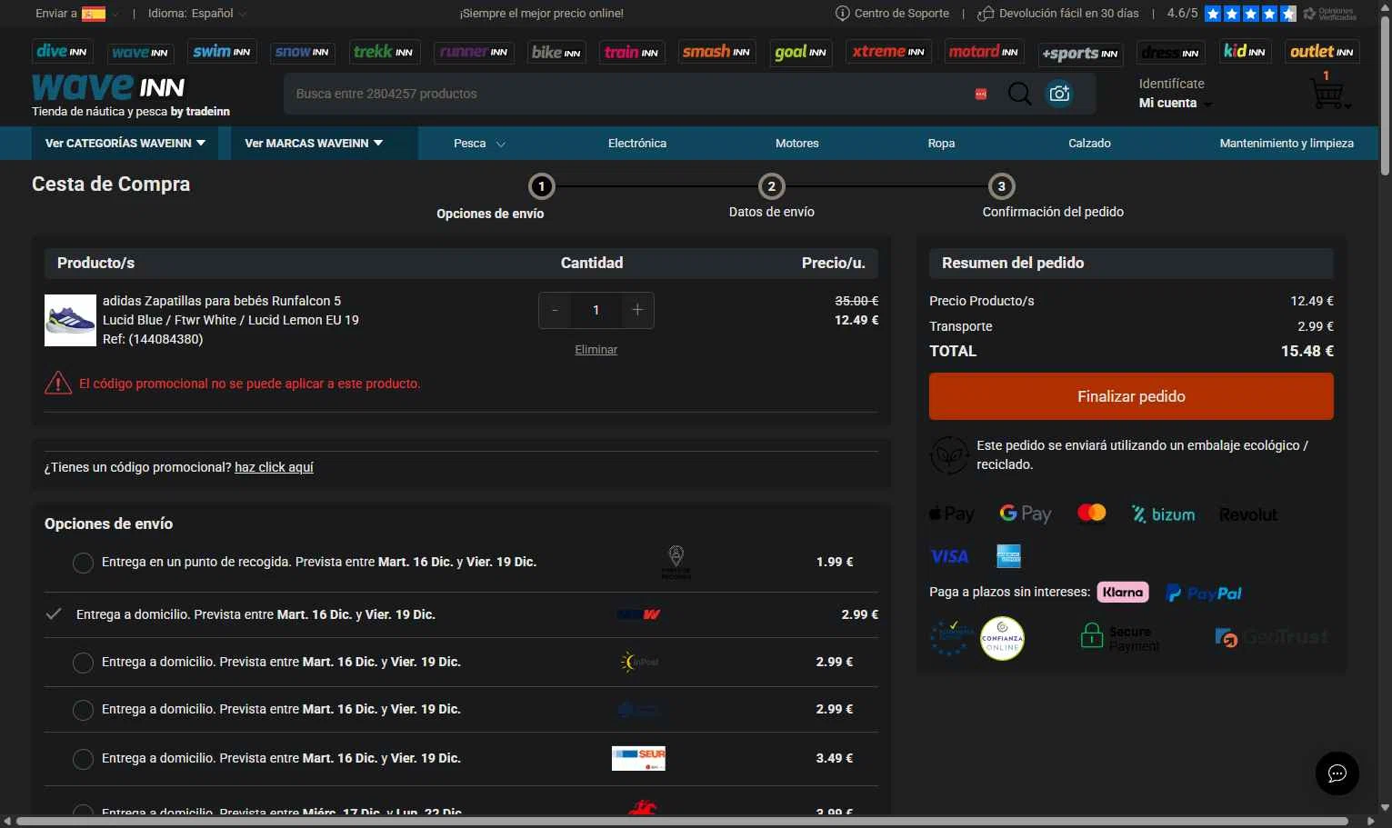
Task: Open the train INN store logo
Action: coord(632,53)
